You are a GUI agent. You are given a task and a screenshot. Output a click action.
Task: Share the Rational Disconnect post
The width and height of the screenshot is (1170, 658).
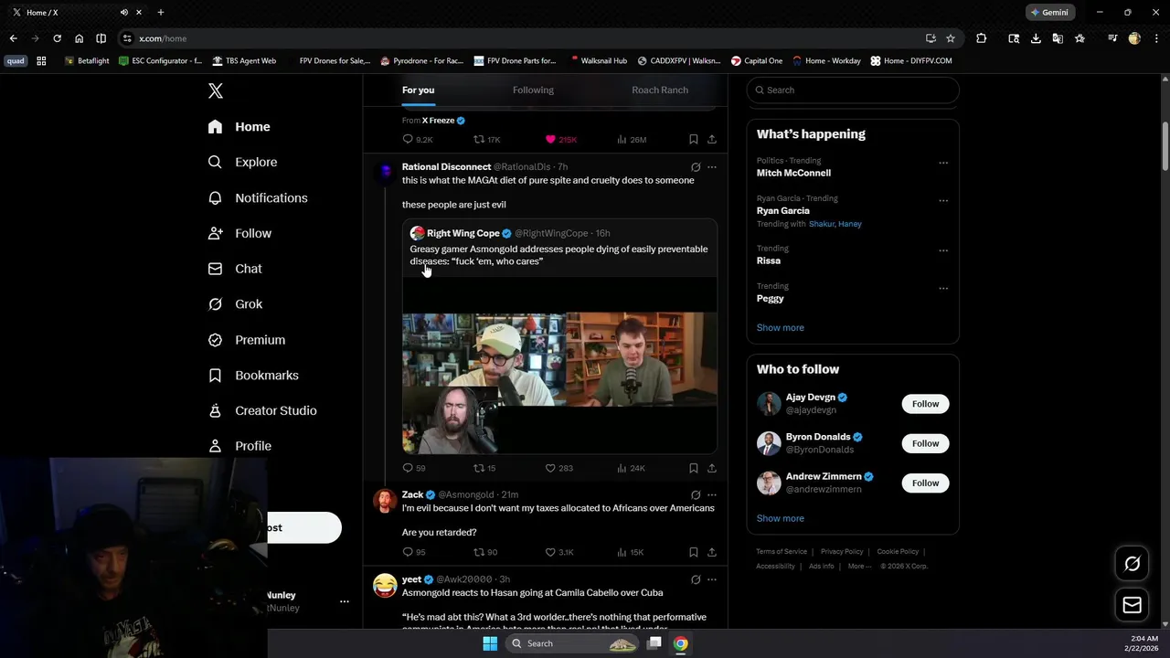pos(712,468)
